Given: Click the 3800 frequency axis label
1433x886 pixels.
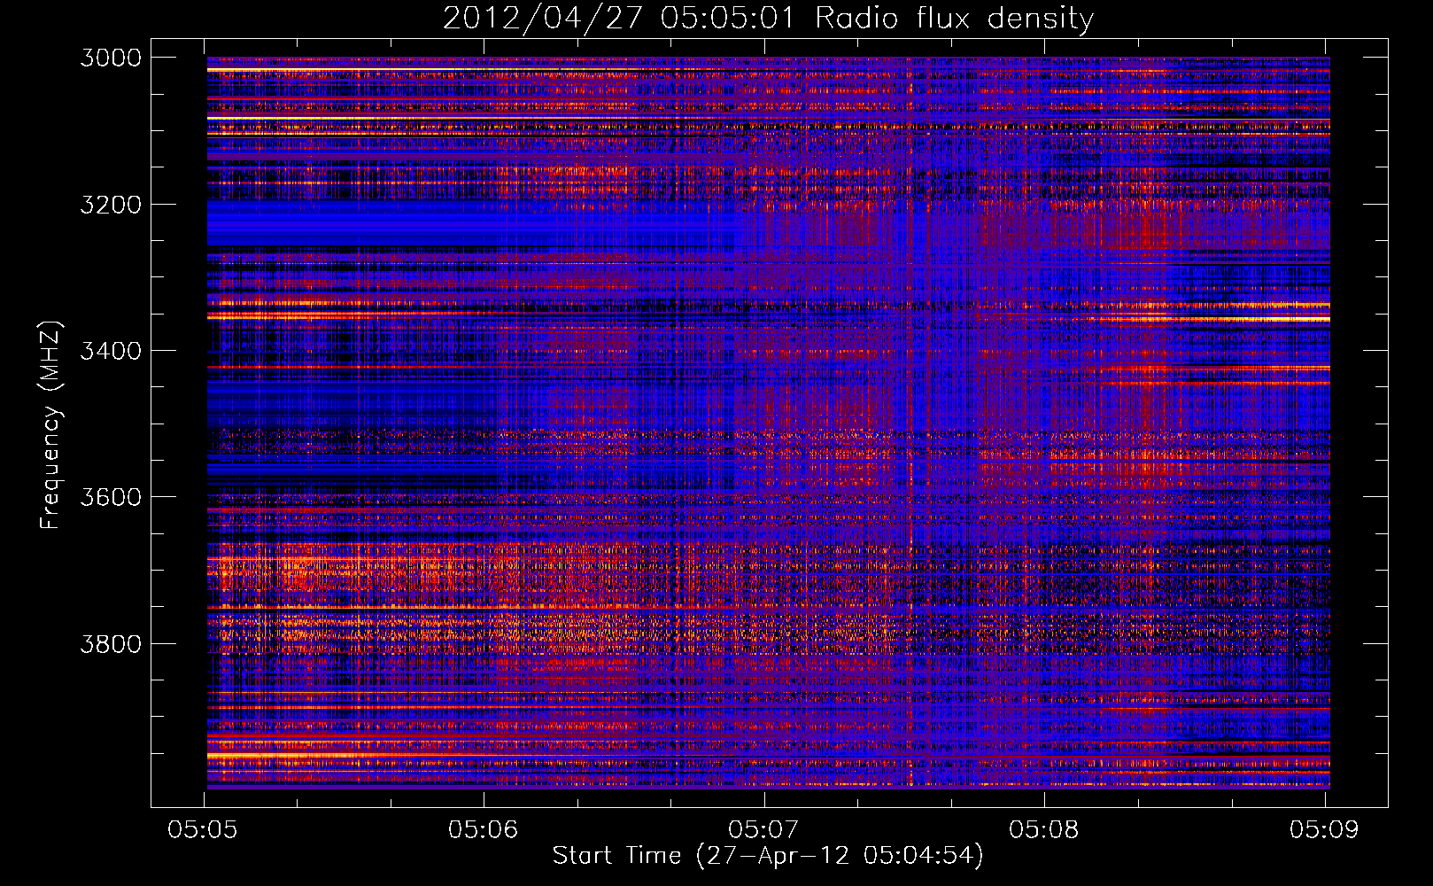Looking at the screenshot, I should [x=111, y=643].
